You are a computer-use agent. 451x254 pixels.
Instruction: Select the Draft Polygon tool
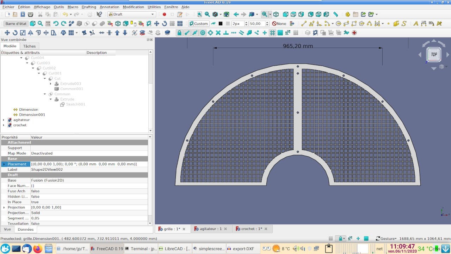pyautogui.click(x=362, y=24)
